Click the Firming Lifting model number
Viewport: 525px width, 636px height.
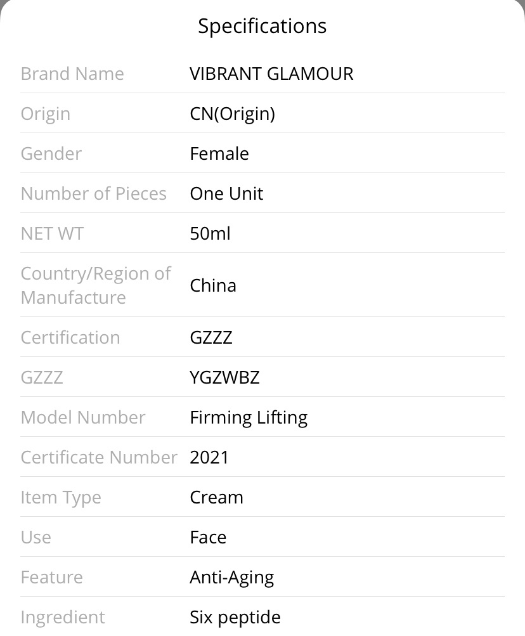tap(249, 418)
